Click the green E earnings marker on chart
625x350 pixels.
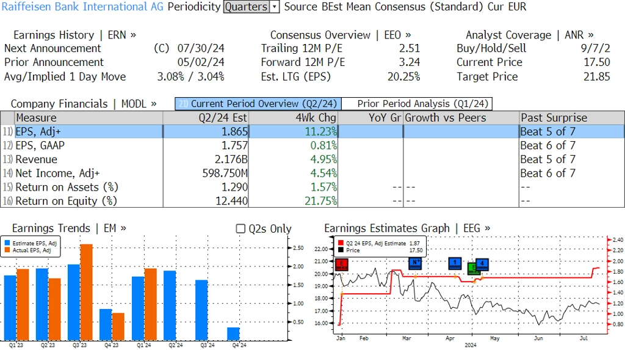point(473,269)
